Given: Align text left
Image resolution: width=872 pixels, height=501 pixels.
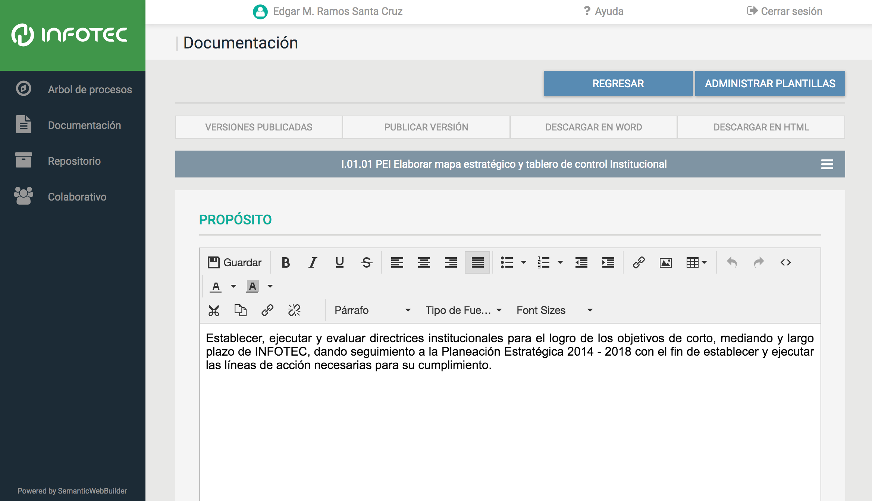Looking at the screenshot, I should pos(397,262).
